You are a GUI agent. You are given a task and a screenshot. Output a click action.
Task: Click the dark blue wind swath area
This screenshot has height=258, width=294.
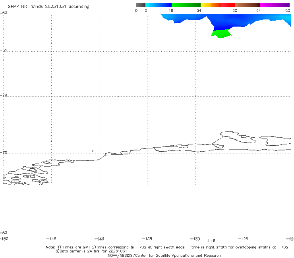click(227, 21)
